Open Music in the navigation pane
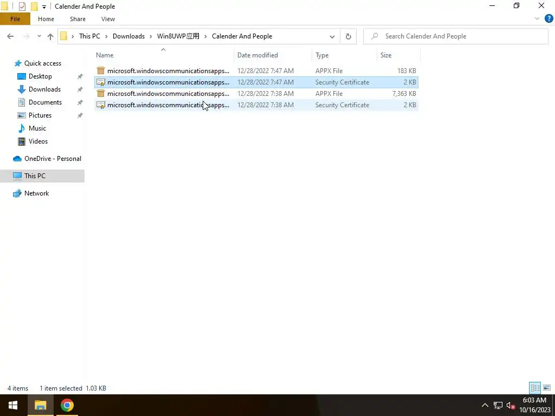Screen dimensions: 555x416 [37, 128]
